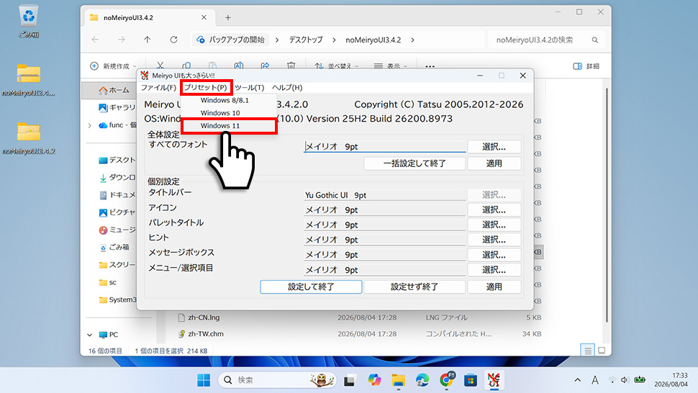This screenshot has height=393, width=698.
Task: Click Meiryo UIも大っきらい!! title bar app icon
Action: 145,76
